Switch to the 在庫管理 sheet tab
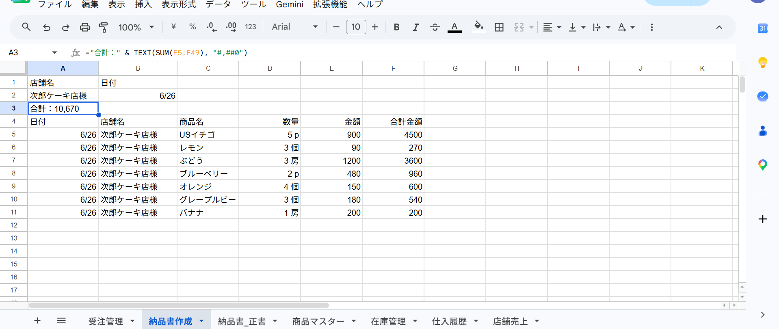The image size is (779, 329). click(388, 321)
